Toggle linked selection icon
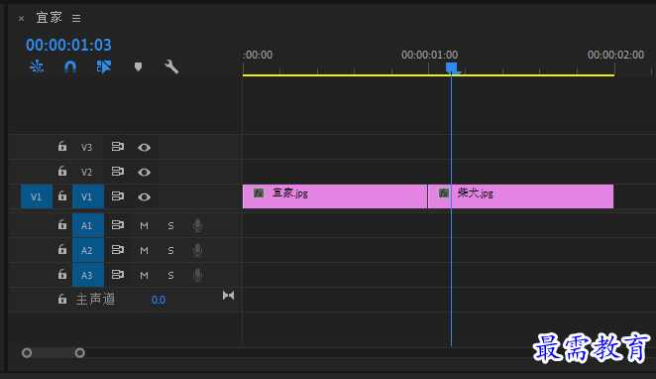The image size is (656, 379). (104, 66)
